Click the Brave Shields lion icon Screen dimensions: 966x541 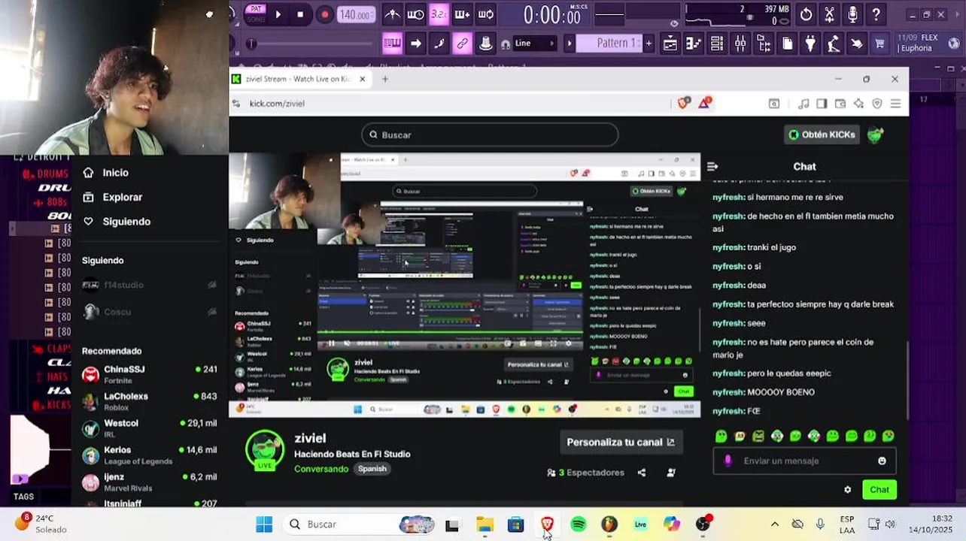(683, 103)
